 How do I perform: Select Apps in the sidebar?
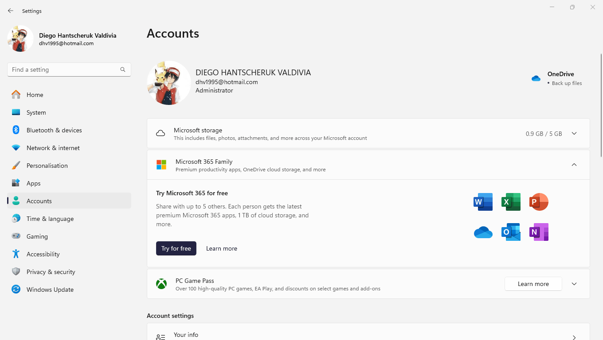pos(69,183)
